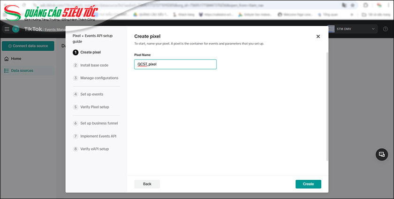Go to Install base code step

pyautogui.click(x=94, y=65)
